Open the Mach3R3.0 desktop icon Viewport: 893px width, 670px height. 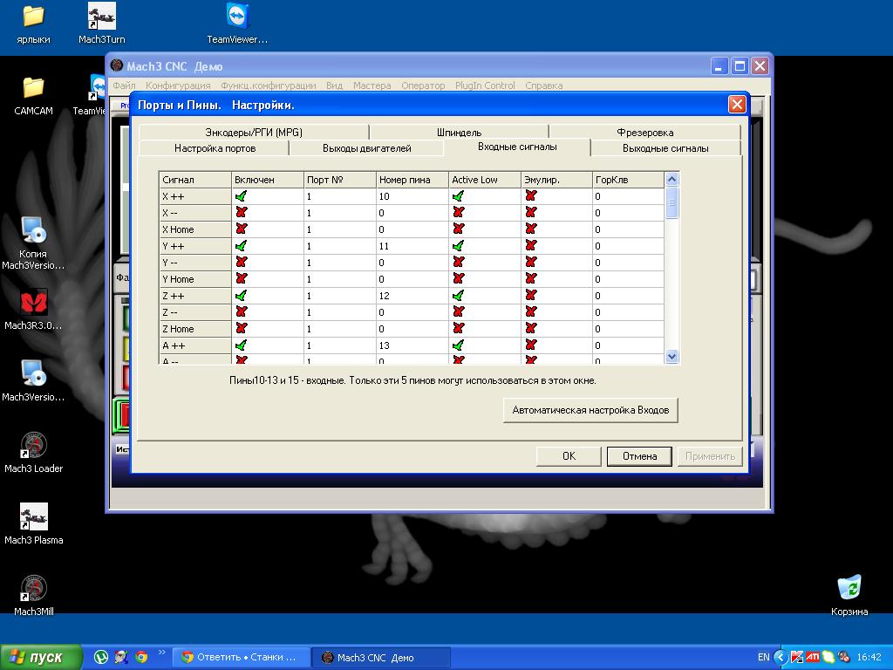point(33,311)
